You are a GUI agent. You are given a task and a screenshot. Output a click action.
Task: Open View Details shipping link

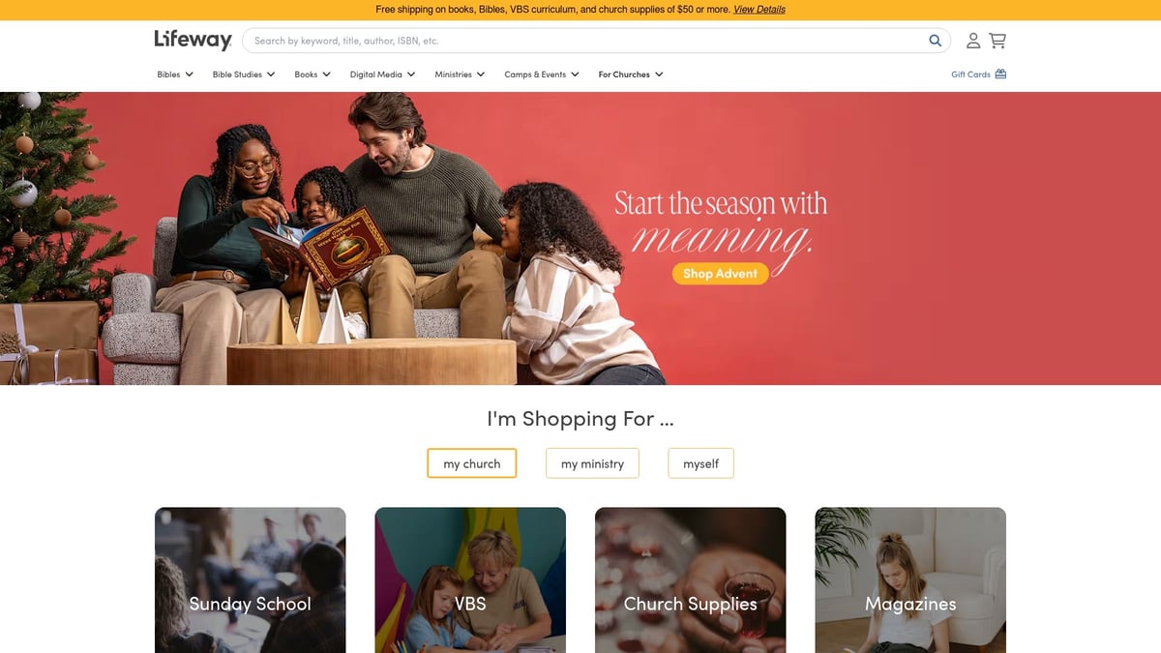pos(759,10)
